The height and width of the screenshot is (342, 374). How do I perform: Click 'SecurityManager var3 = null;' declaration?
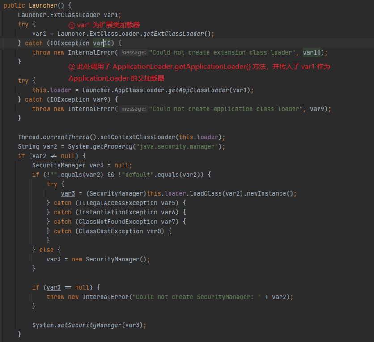pyautogui.click(x=82, y=165)
